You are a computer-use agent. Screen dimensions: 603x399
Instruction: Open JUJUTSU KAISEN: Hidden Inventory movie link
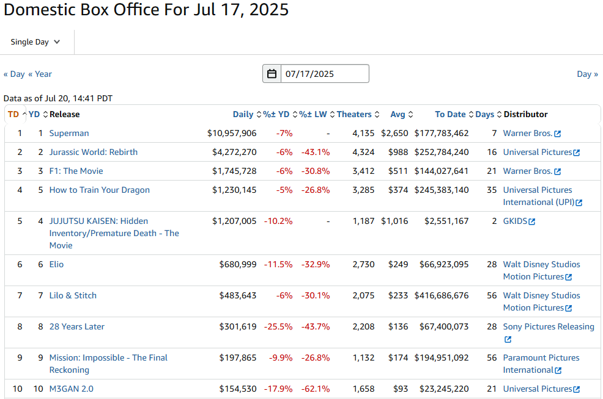click(x=114, y=233)
